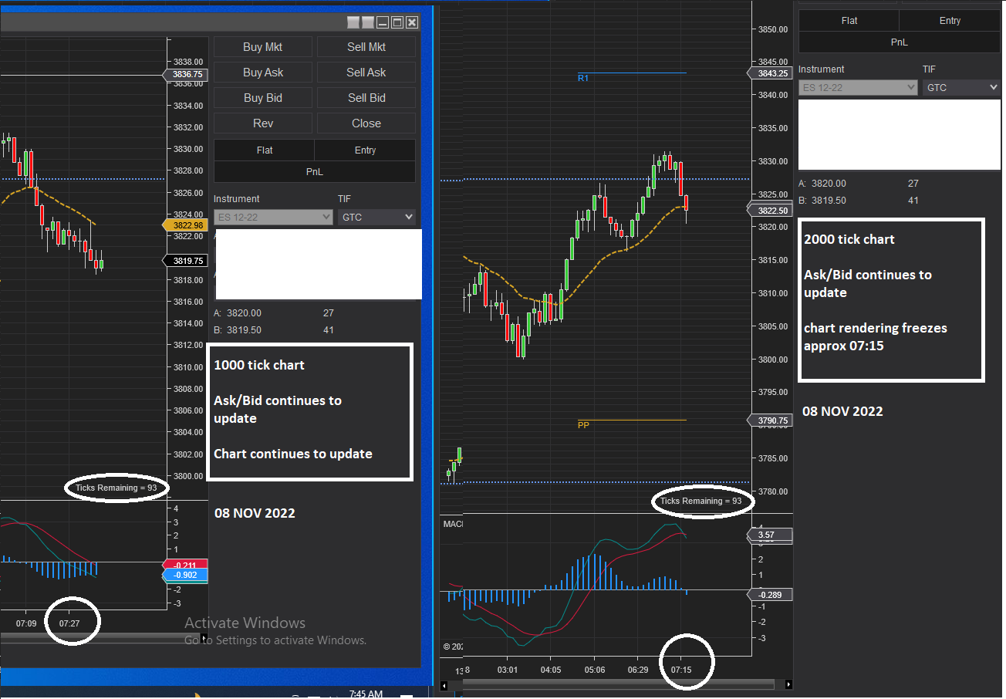Click the PnL field in right window

tap(900, 42)
